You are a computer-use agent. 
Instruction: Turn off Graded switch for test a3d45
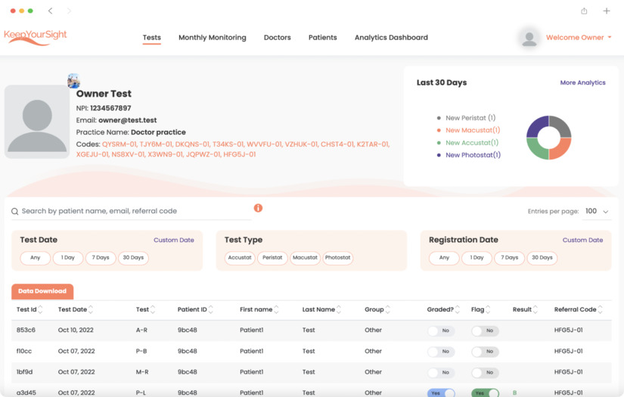(441, 393)
